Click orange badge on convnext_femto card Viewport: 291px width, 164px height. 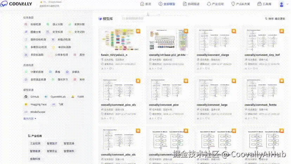pos(282,81)
